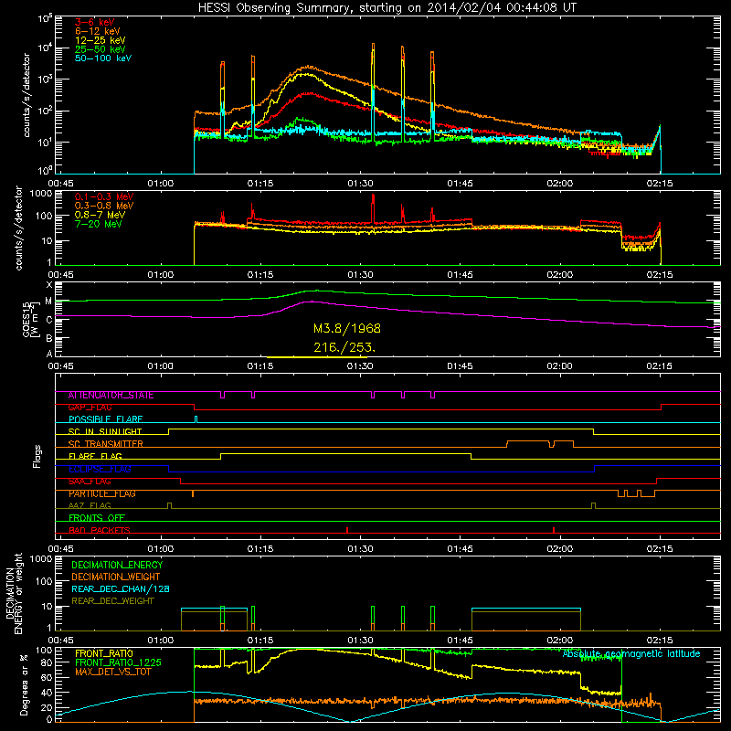This screenshot has width=731, height=731.
Task: Select the MAX_DET_VS_TOT legend label
Action: (112, 672)
